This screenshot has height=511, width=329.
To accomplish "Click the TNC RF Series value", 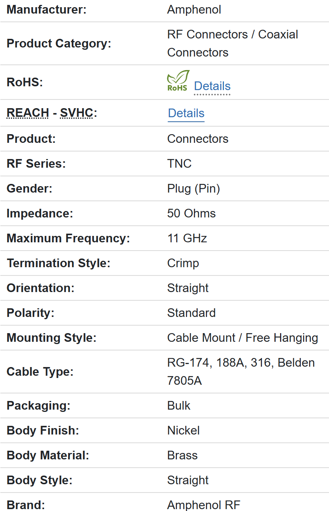I will [179, 164].
